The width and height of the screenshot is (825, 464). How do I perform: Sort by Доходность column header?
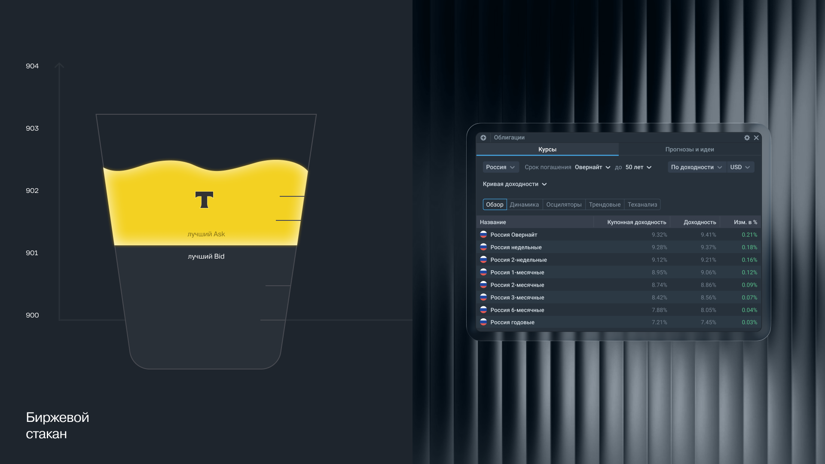[x=700, y=222]
